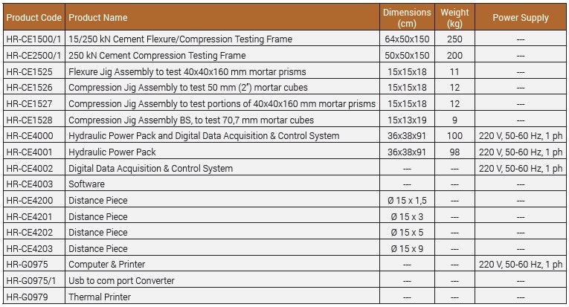Viewport: 569px width, 307px height.
Task: Select the HR-CE4203 Distance Piece code
Action: click(30, 248)
